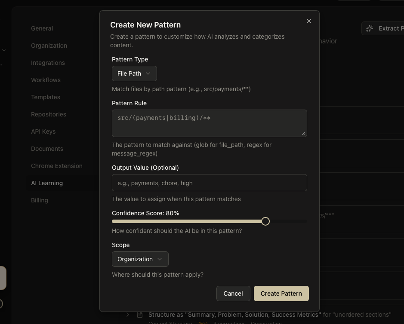404x324 pixels.
Task: Open Chrome Extension settings
Action: point(57,166)
